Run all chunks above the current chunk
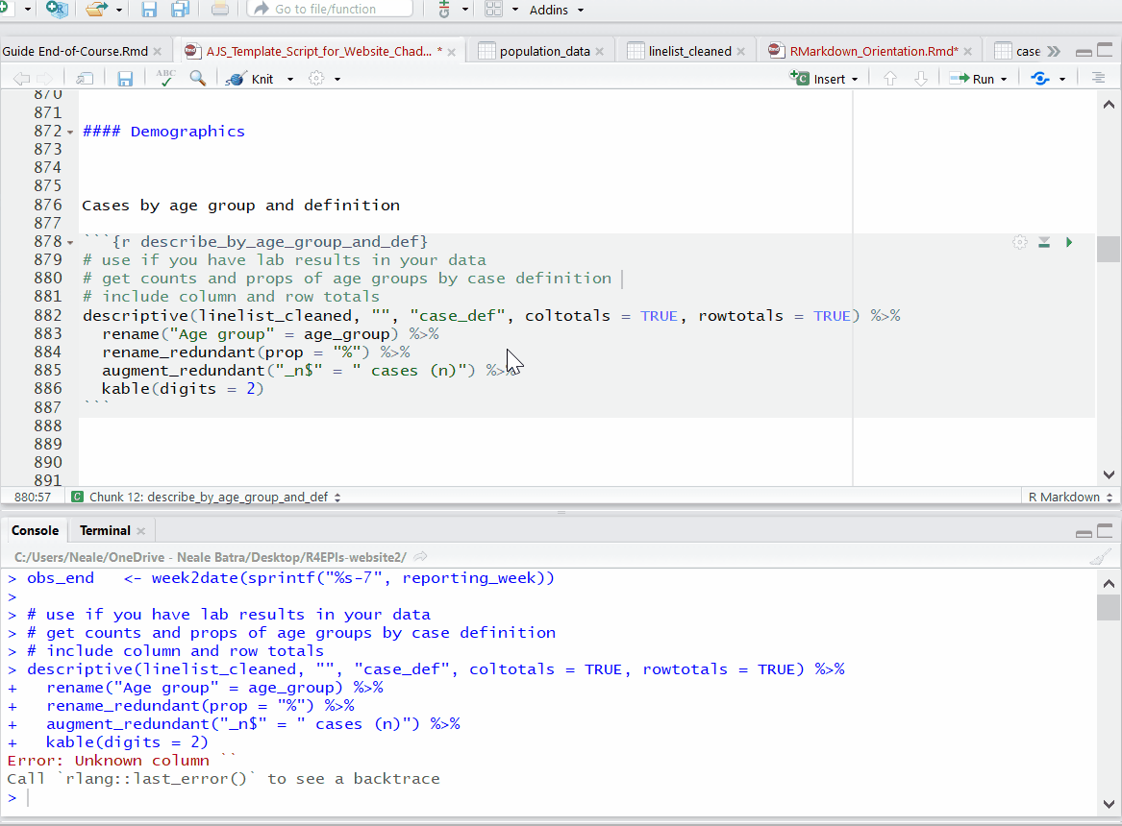Viewport: 1122px width, 826px height. pos(1044,242)
